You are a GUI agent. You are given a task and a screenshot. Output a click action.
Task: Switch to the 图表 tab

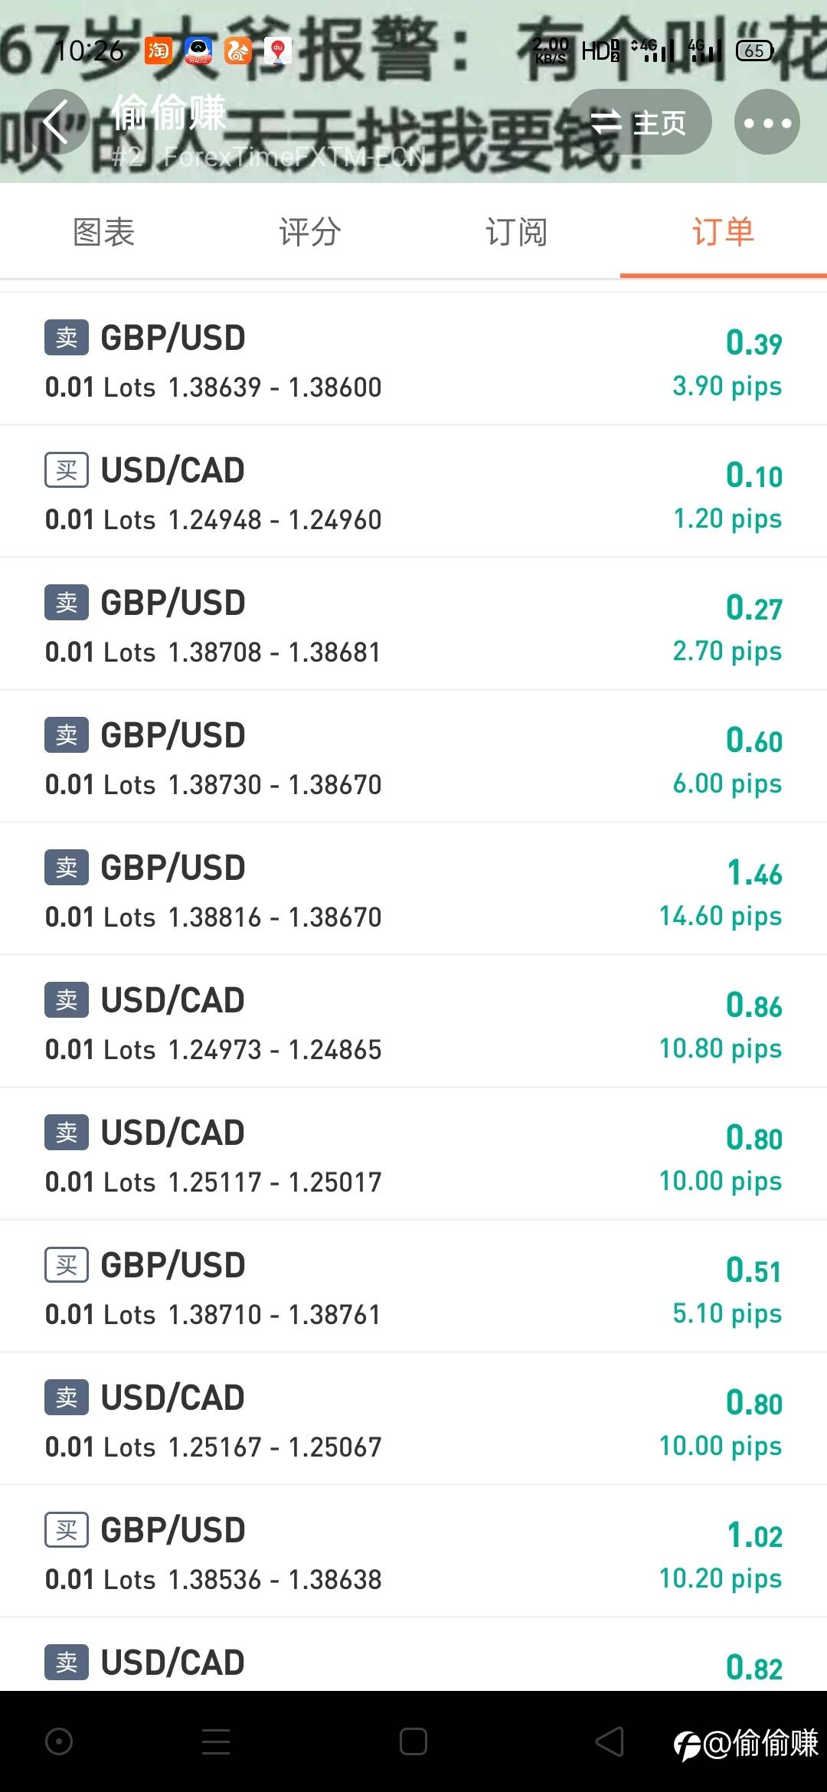tap(103, 232)
